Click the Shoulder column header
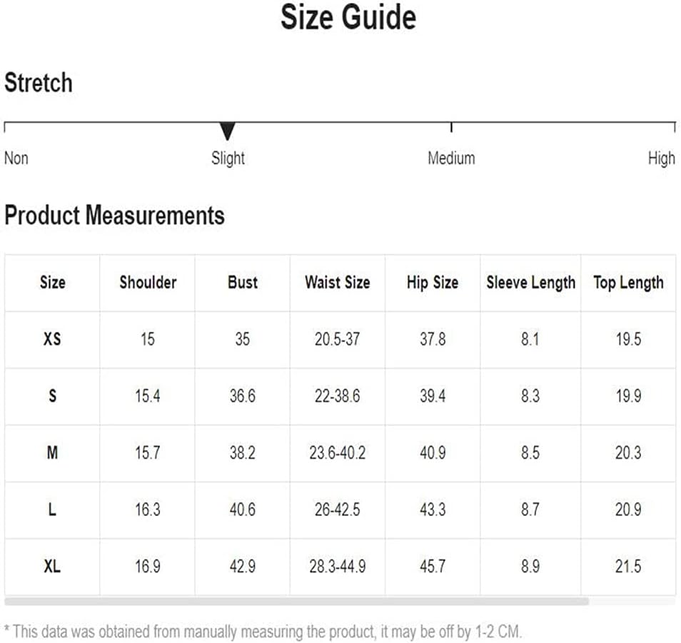Screen dimensions: 681x643 [x=148, y=283]
